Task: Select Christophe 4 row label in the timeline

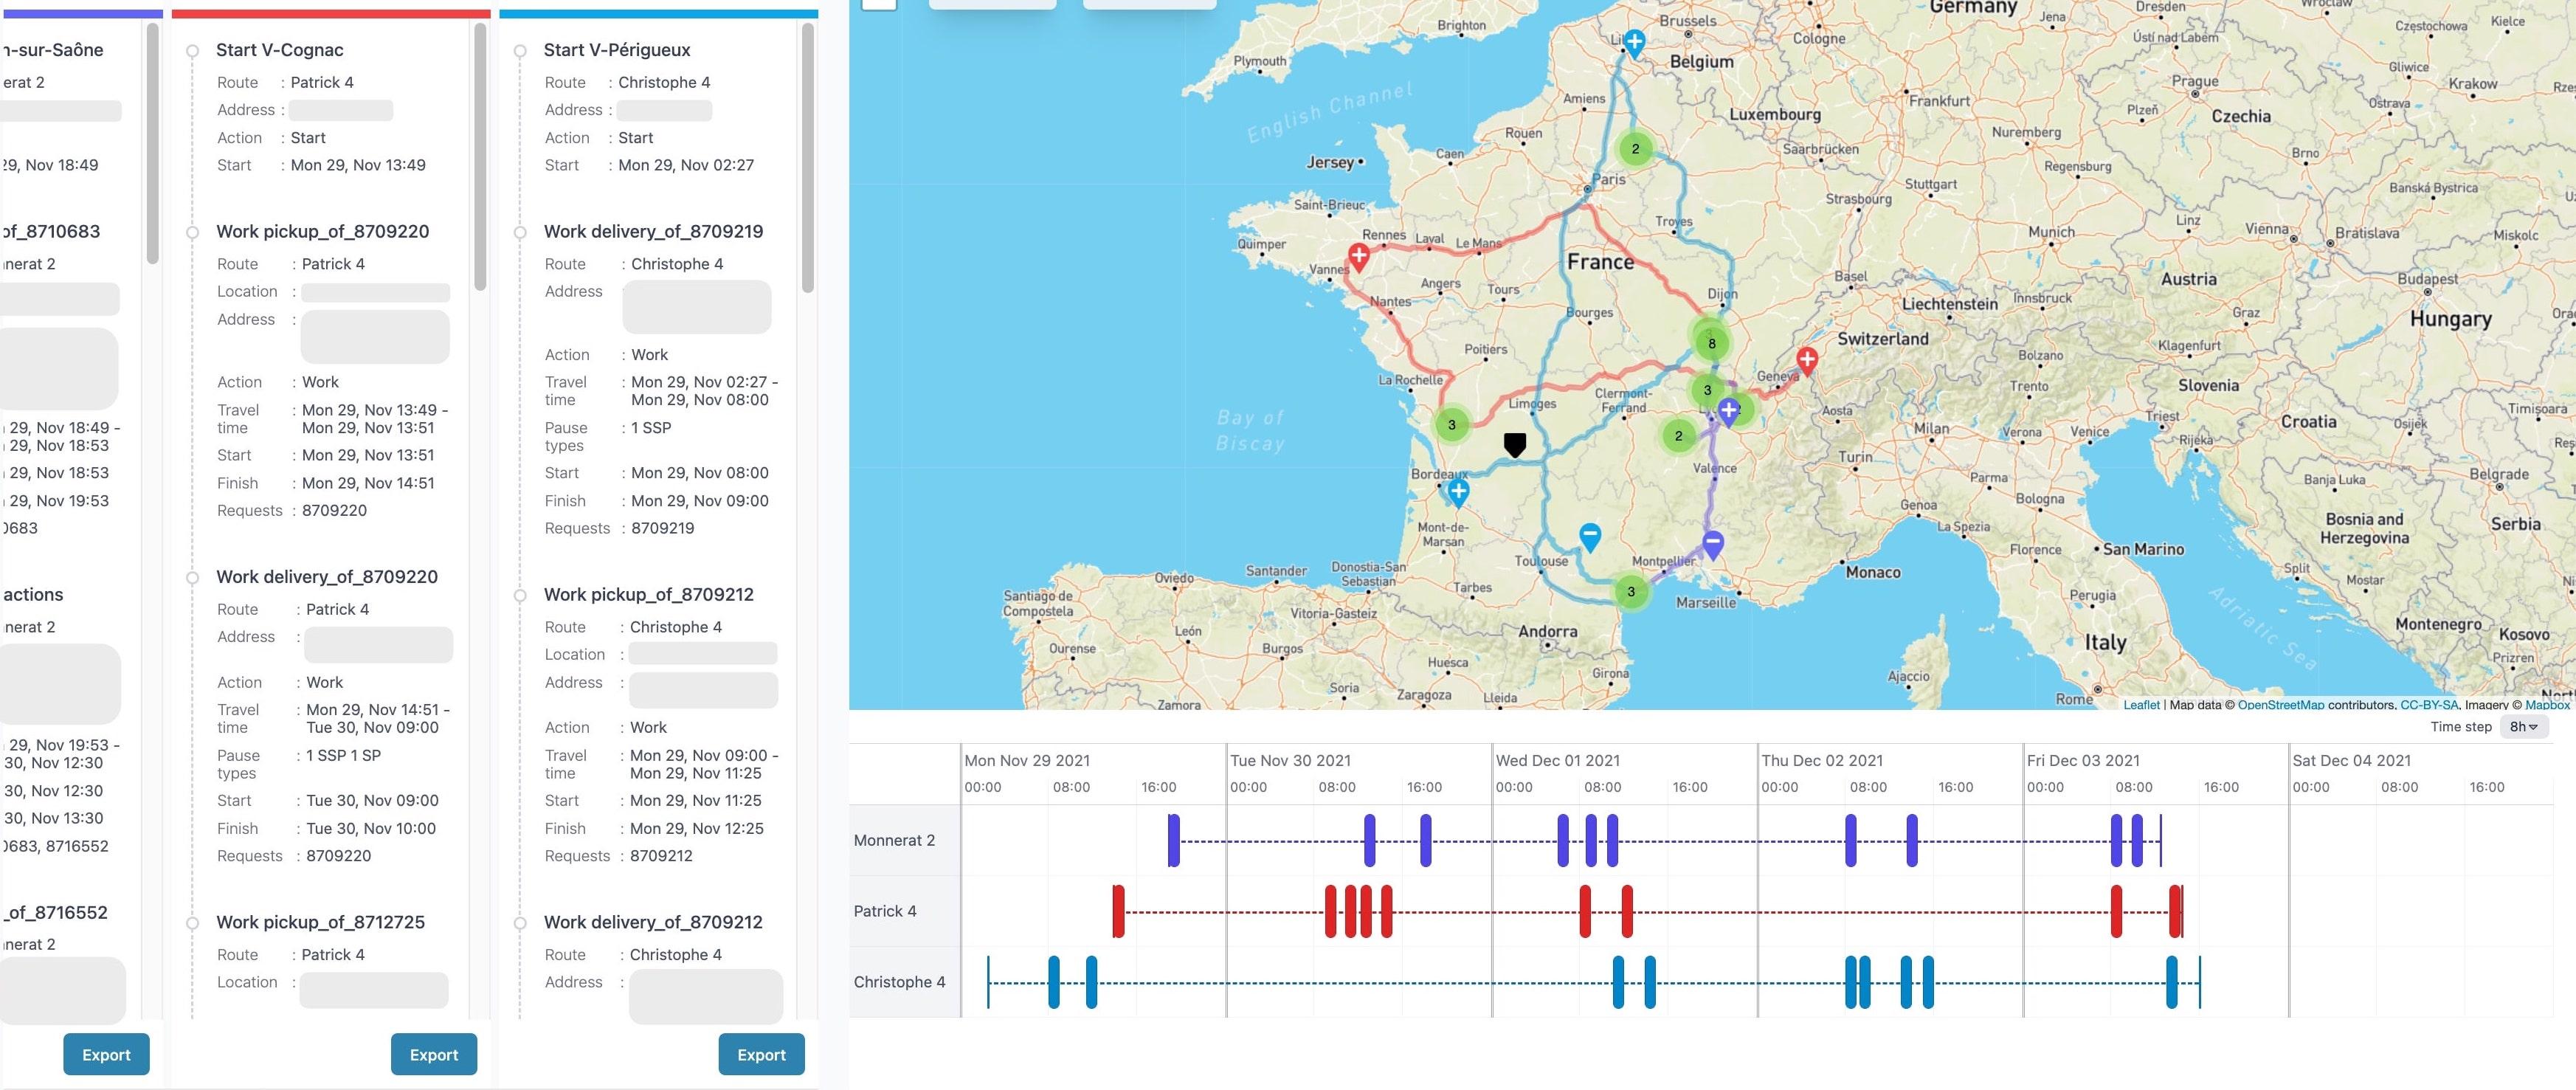Action: tap(899, 982)
